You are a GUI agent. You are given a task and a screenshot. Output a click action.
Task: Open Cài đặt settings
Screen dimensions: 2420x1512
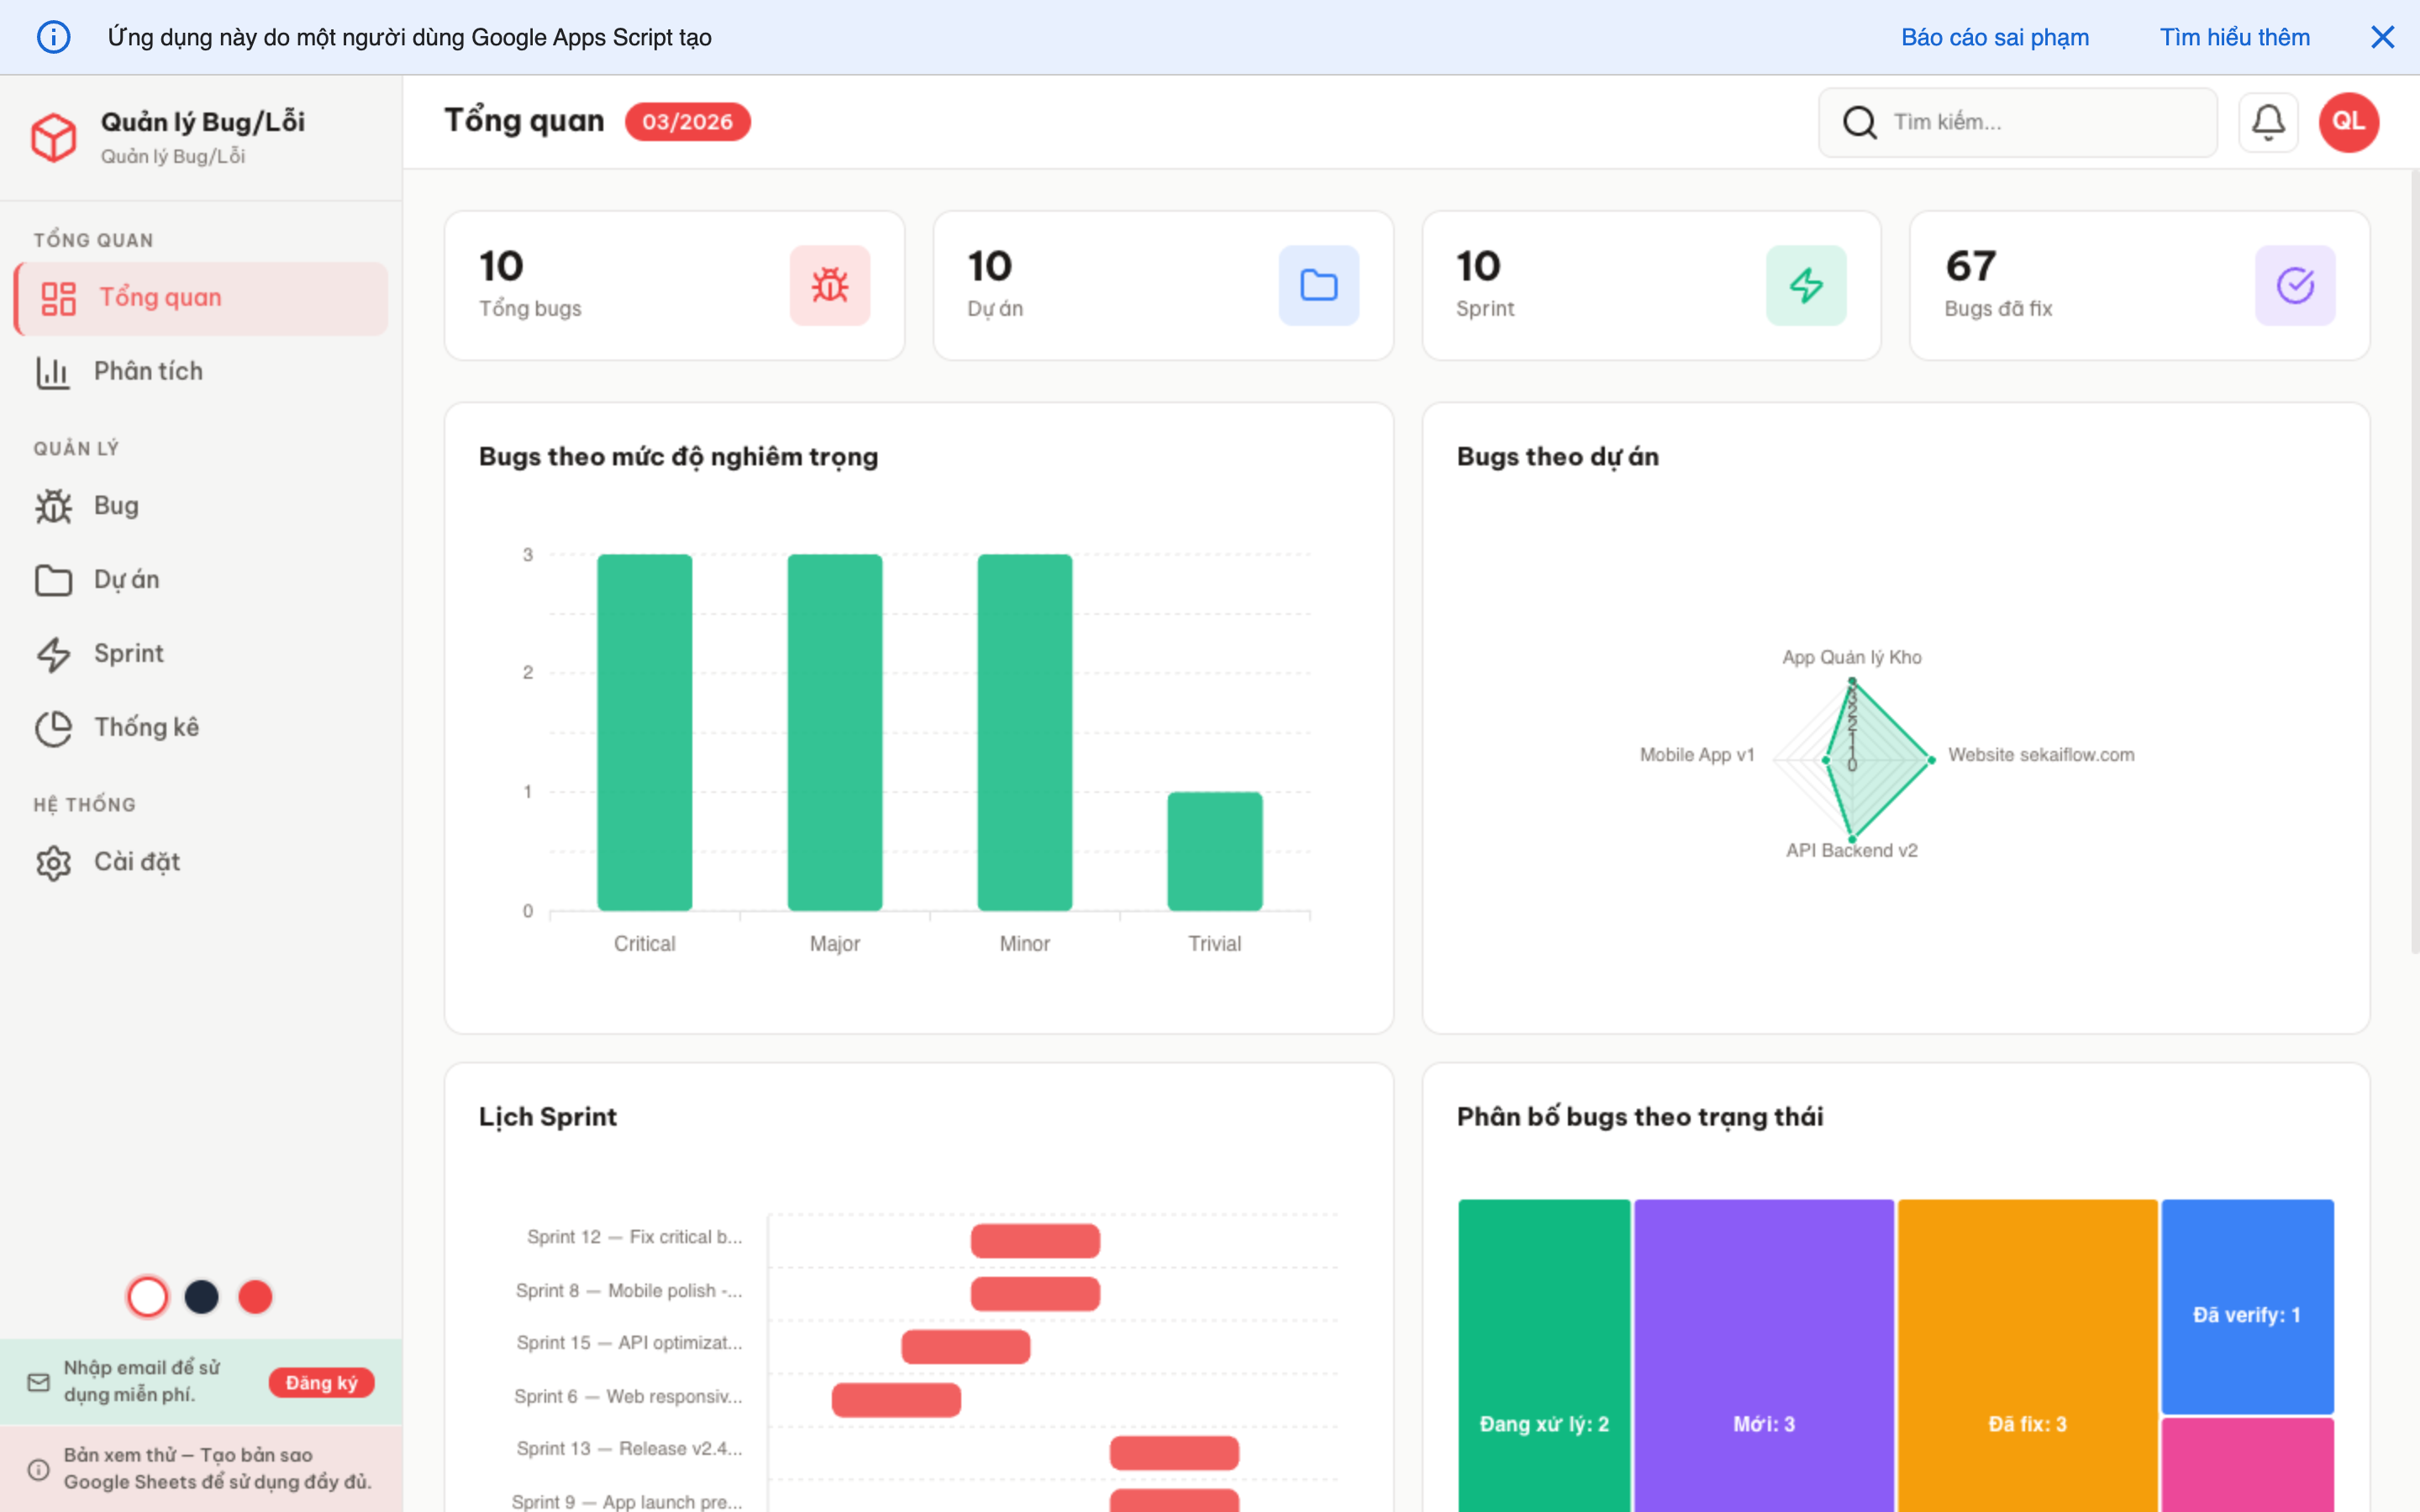click(136, 862)
